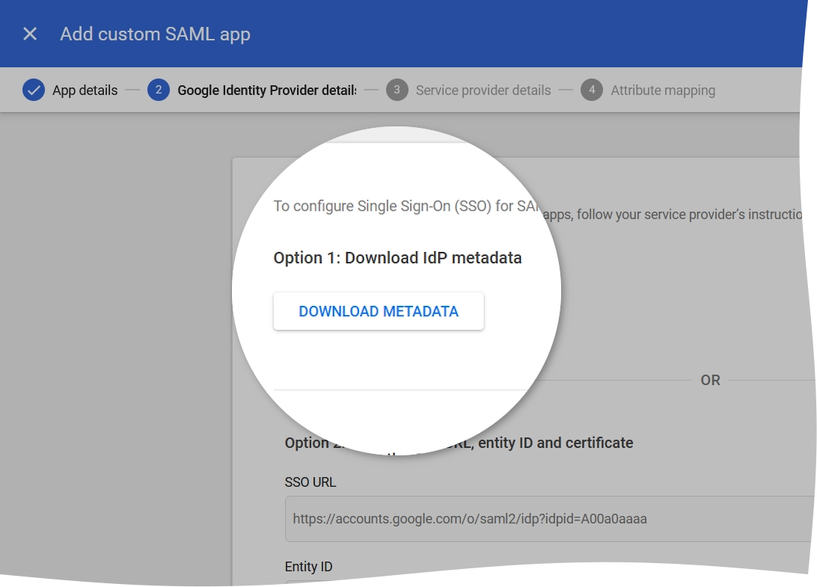This screenshot has width=817, height=587.
Task: Click step 2 number circle icon
Action: tap(159, 90)
